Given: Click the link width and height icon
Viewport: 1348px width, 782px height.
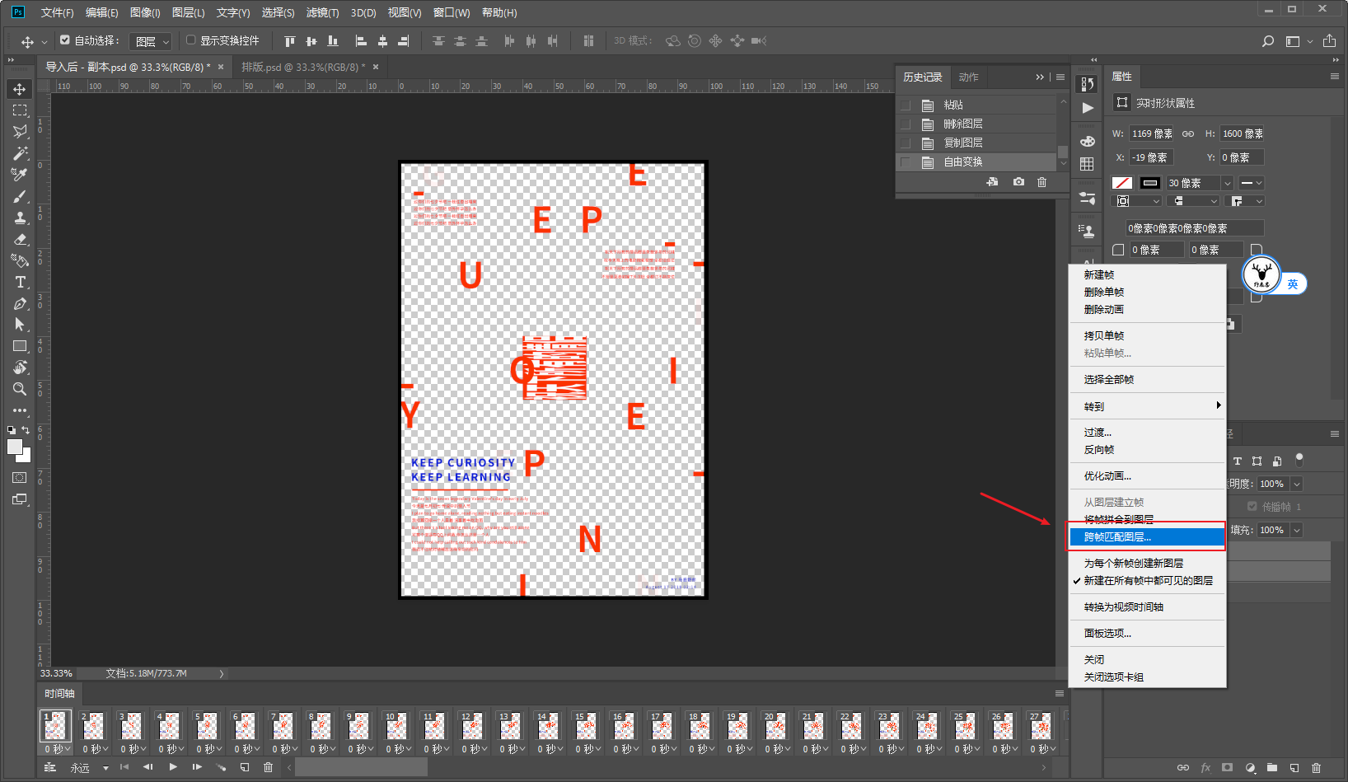Looking at the screenshot, I should click(x=1188, y=133).
